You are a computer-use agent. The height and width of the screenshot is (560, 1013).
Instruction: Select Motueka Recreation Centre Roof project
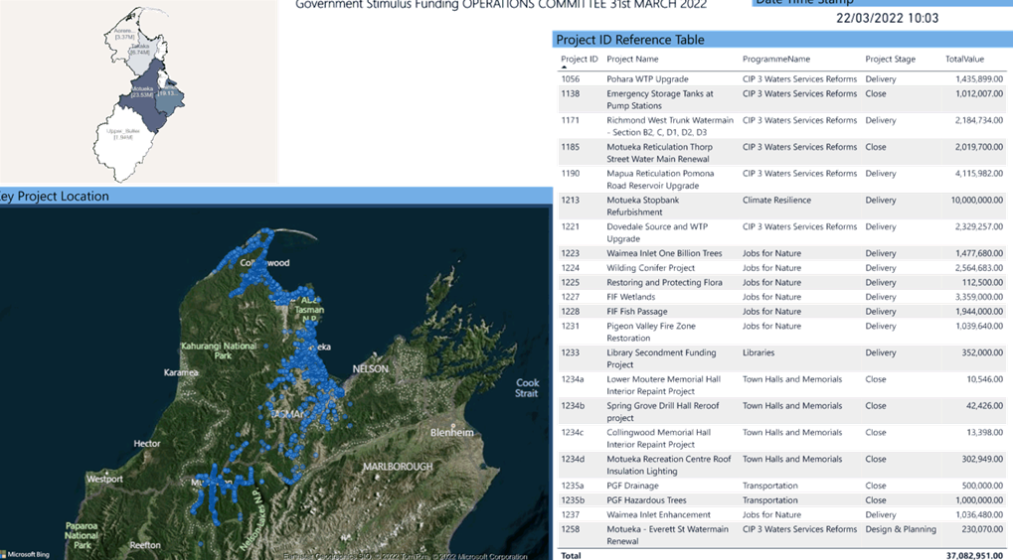click(x=669, y=465)
